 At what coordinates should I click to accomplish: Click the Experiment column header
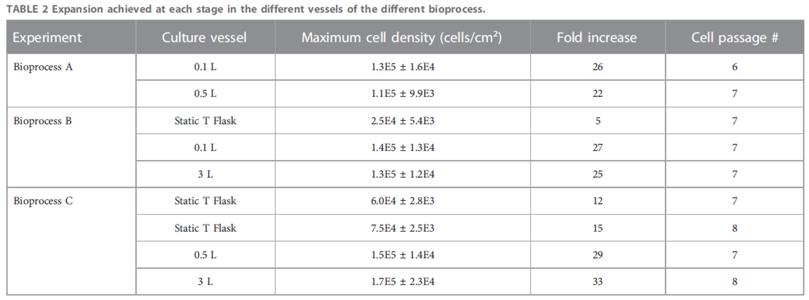coord(47,38)
